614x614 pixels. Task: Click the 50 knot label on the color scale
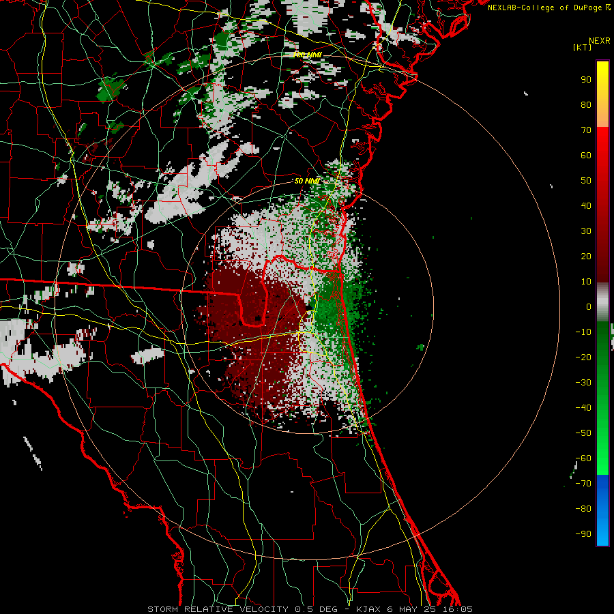[586, 181]
